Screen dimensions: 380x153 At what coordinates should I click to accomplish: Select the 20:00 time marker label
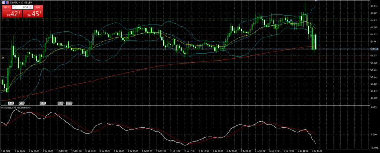tap(43, 103)
